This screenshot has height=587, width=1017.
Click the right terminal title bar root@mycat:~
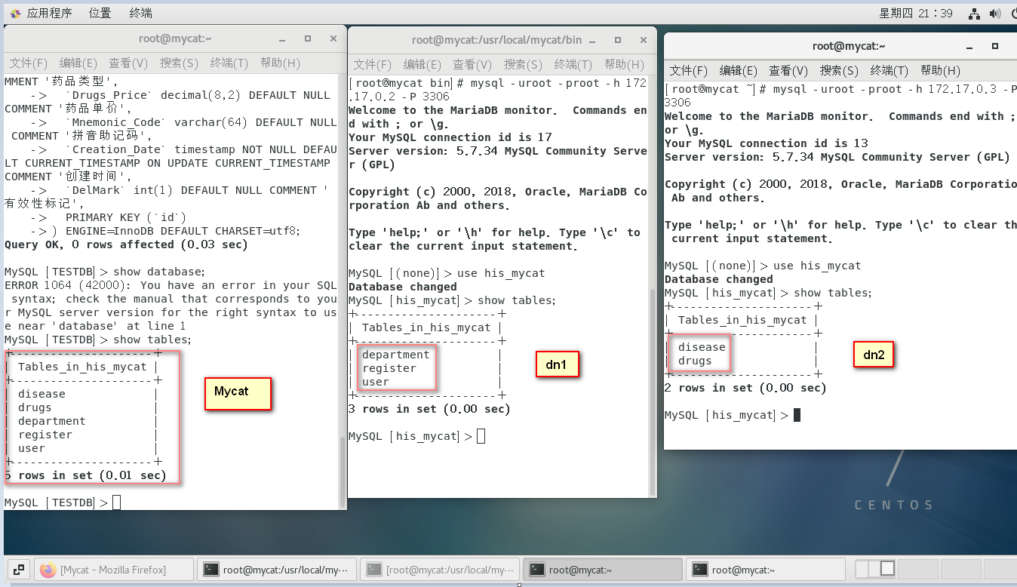849,46
